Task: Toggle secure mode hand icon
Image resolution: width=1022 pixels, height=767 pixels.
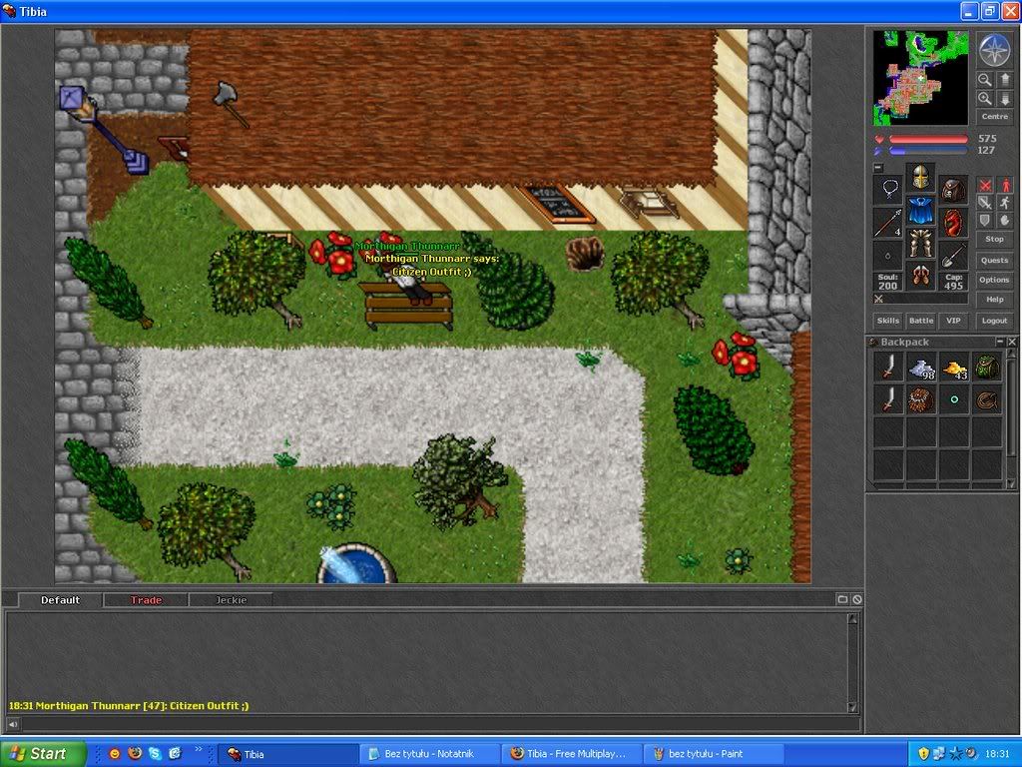Action: 1004,221
